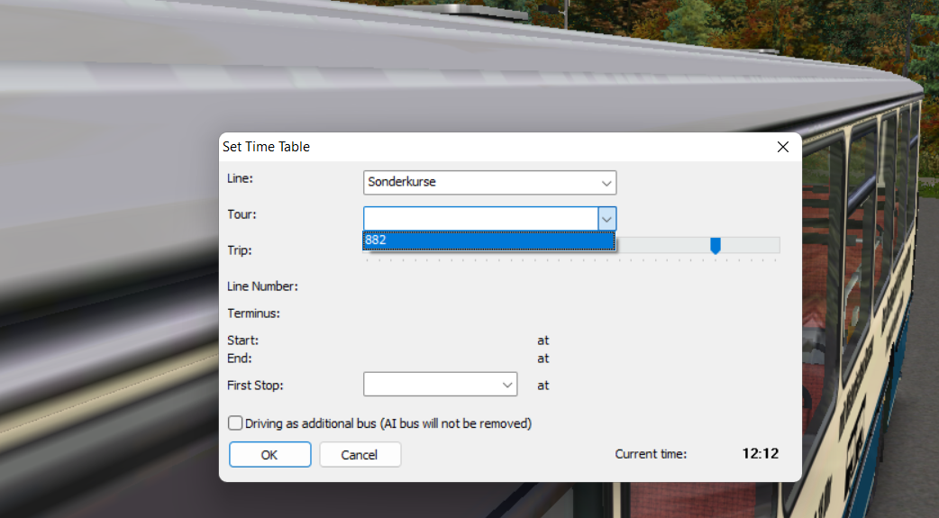Viewport: 939px width, 518px height.
Task: Click the Sonderkurse text in Line field
Action: (x=402, y=182)
